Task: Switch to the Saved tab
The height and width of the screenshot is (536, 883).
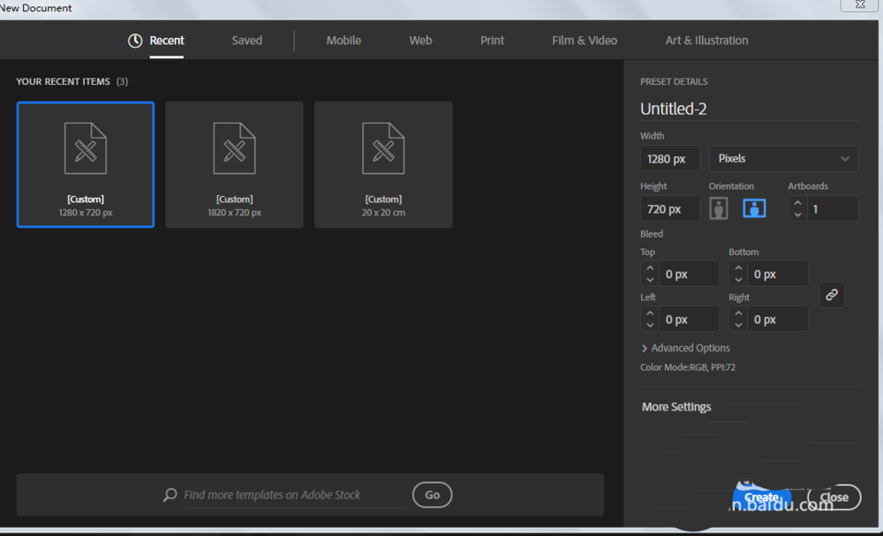Action: (246, 41)
